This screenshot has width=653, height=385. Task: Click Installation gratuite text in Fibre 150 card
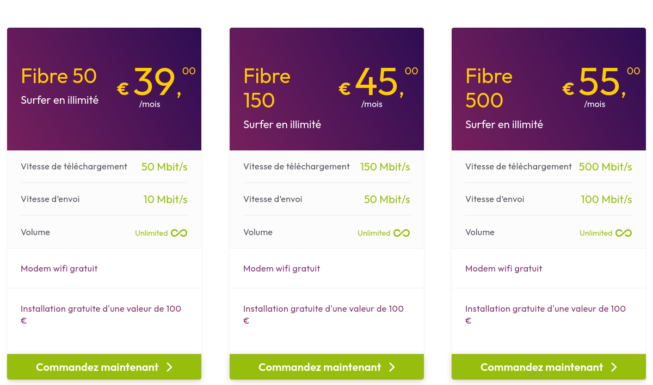pos(323,309)
